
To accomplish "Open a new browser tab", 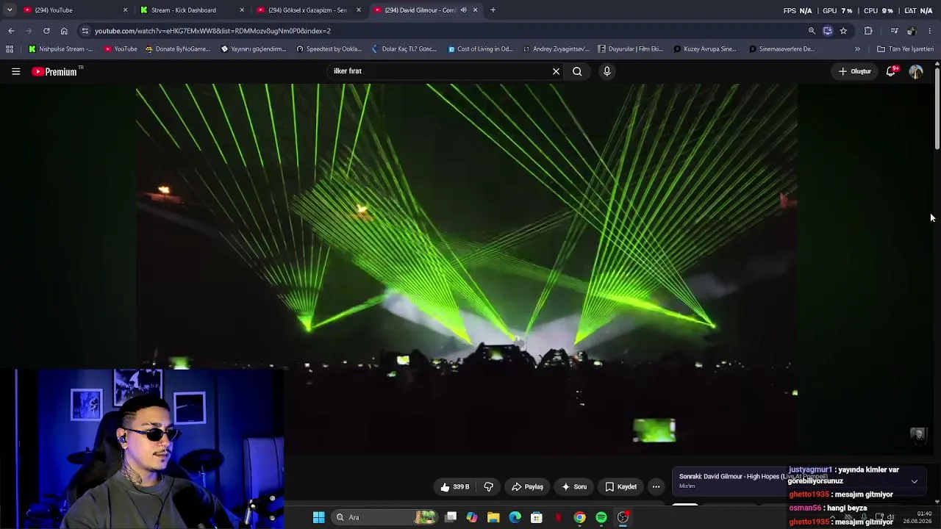I will [493, 10].
